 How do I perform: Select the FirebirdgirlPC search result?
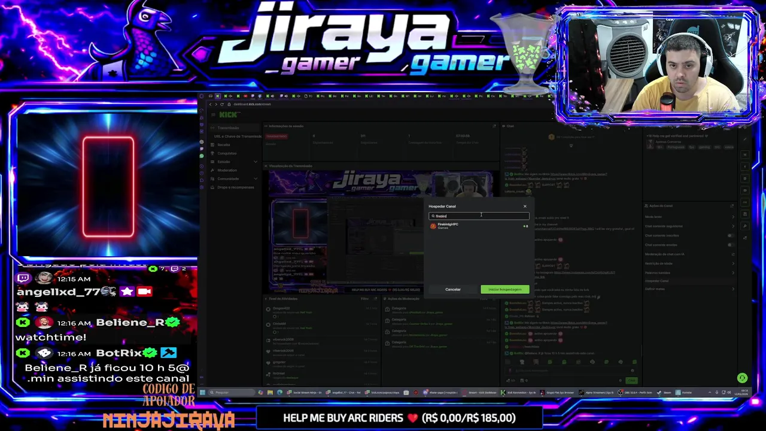click(x=479, y=226)
